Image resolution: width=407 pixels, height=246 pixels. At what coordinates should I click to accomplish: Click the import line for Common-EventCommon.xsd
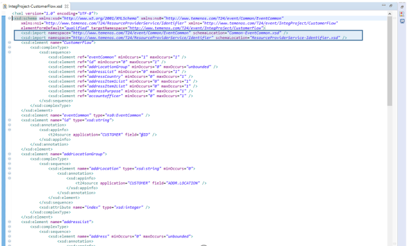tap(155, 33)
